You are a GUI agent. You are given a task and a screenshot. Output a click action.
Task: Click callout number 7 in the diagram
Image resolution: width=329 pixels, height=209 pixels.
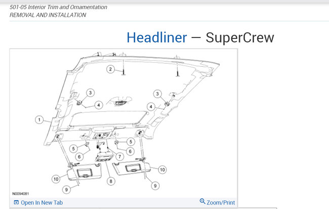pyautogui.click(x=120, y=156)
